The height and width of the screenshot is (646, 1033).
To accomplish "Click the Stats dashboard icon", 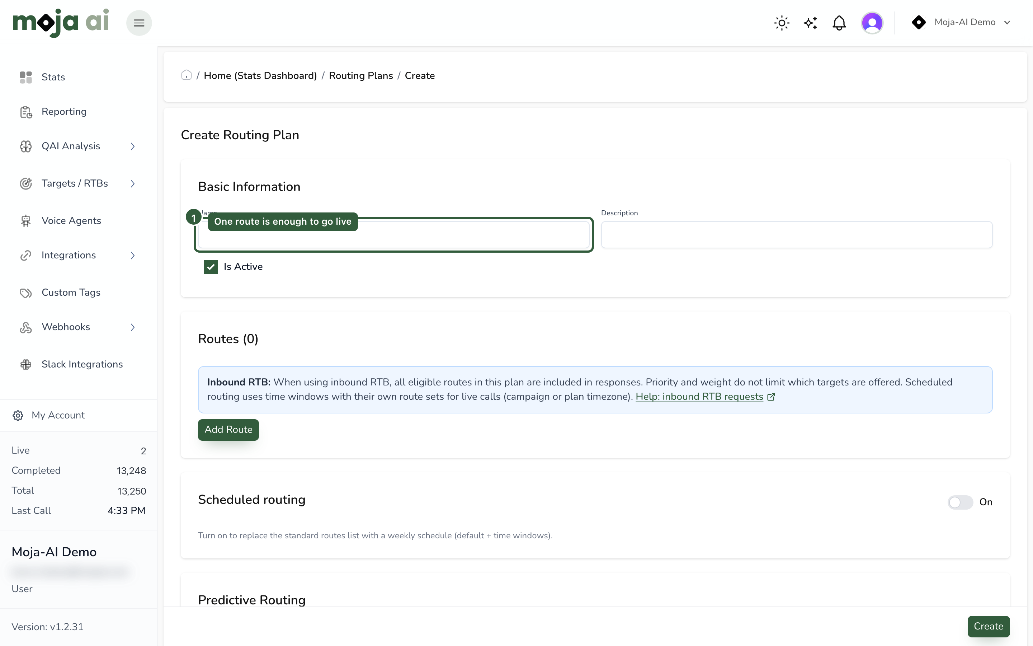I will point(25,77).
